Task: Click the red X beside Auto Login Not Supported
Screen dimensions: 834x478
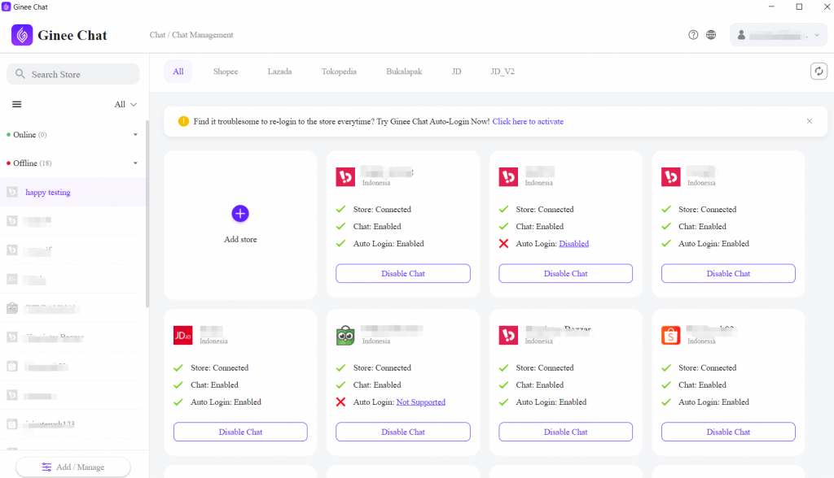Action: pos(341,402)
